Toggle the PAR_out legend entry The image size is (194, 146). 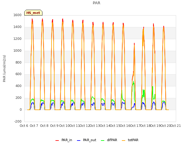coord(86,140)
